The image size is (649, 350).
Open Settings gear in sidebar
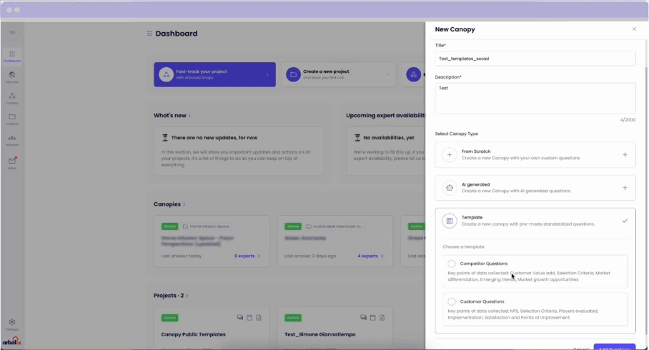click(x=12, y=324)
